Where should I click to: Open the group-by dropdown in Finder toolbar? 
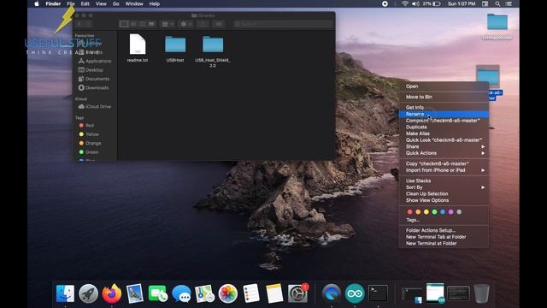(168, 24)
